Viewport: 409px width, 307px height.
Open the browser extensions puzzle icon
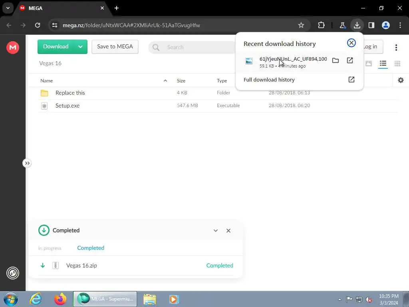coord(322,25)
